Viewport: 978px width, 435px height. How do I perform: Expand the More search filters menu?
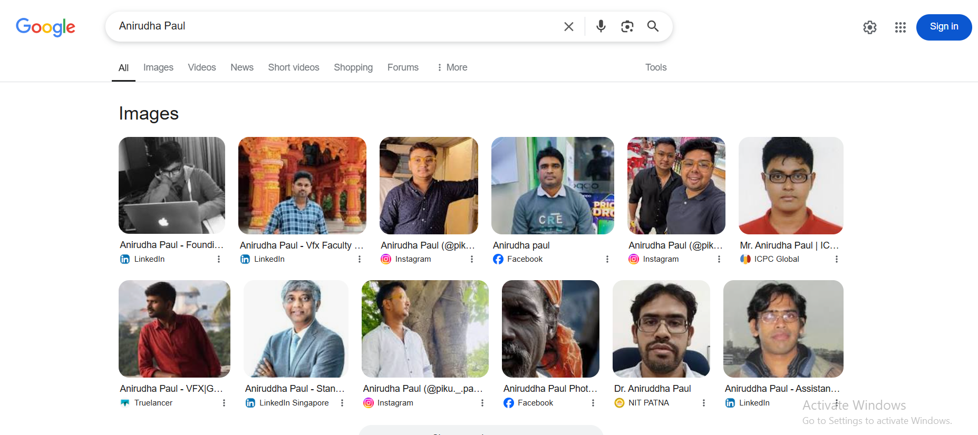(452, 67)
